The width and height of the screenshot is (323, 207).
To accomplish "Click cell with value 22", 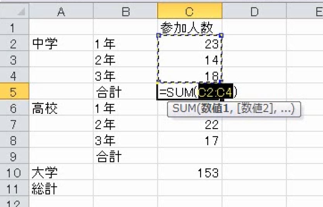I will click(x=190, y=124).
